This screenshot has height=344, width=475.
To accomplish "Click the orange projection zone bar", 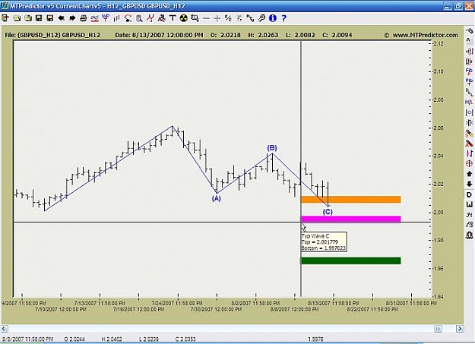I will [351, 199].
